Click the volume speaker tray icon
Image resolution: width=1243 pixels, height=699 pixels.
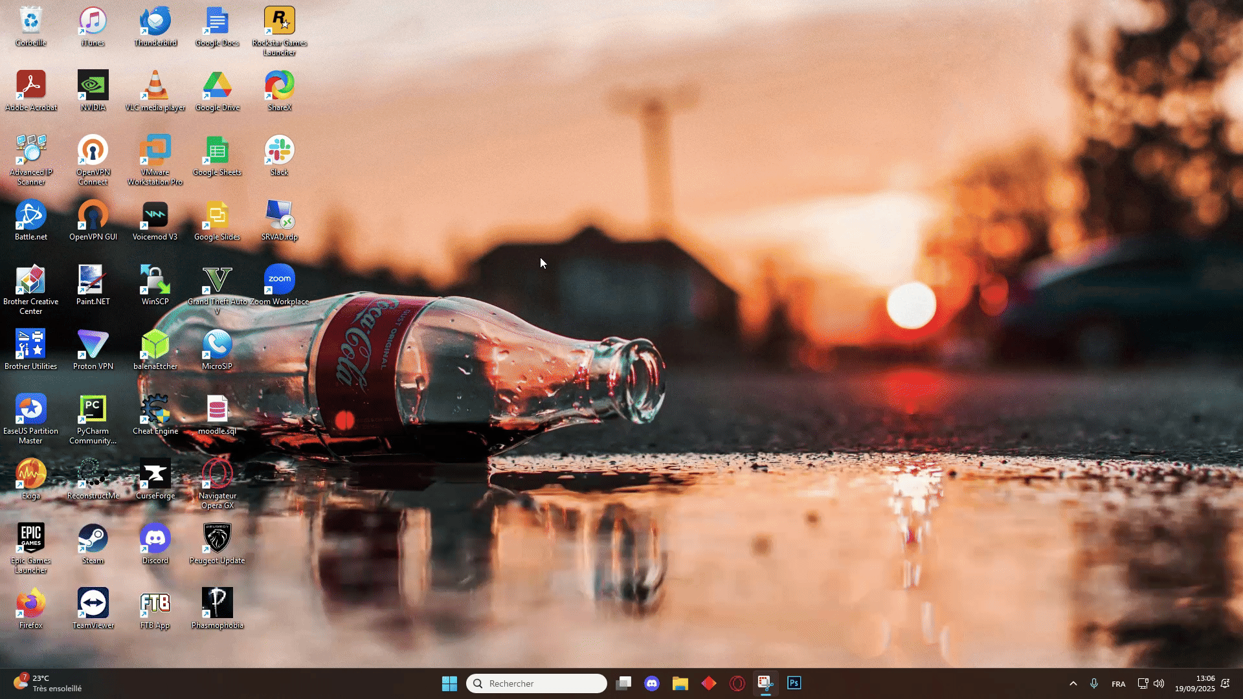click(x=1159, y=683)
